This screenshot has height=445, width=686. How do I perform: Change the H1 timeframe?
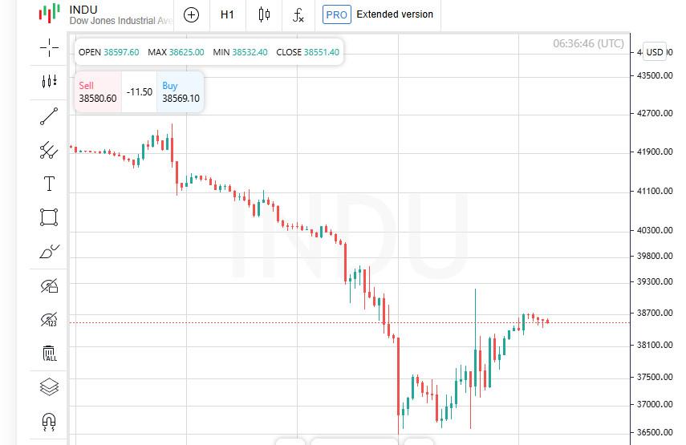[227, 15]
